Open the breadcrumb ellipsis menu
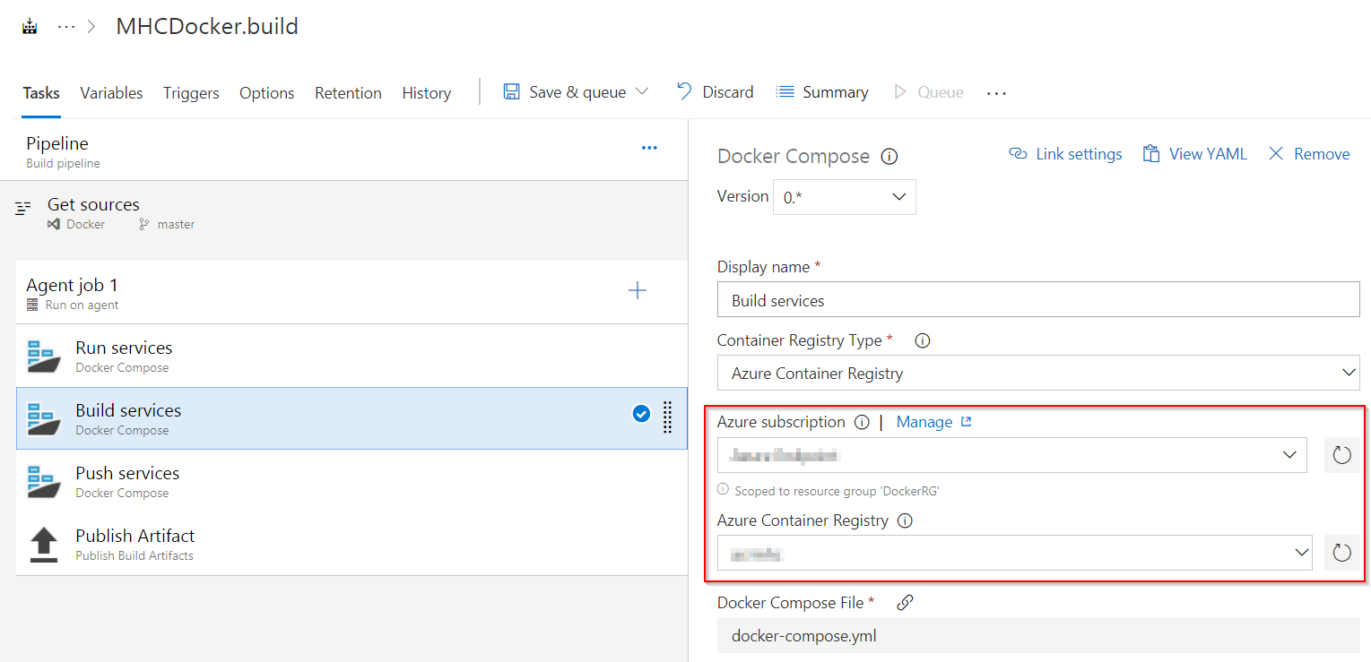Image resolution: width=1371 pixels, height=662 pixels. coord(66,27)
